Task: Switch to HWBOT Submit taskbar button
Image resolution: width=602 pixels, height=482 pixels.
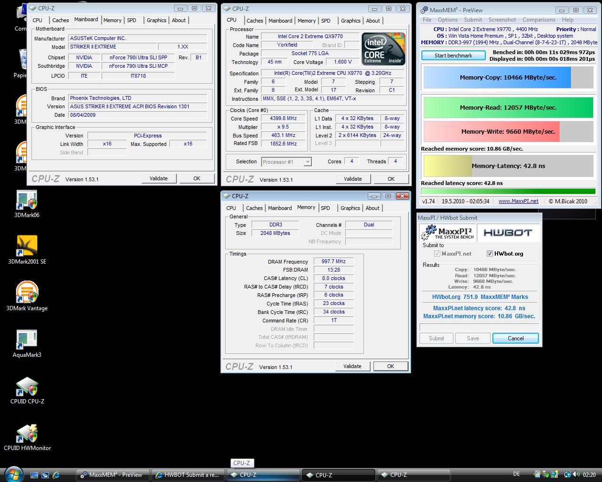Action: [x=188, y=475]
